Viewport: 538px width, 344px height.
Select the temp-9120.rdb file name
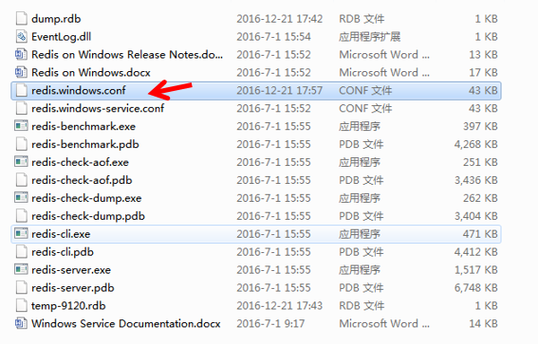click(x=68, y=306)
